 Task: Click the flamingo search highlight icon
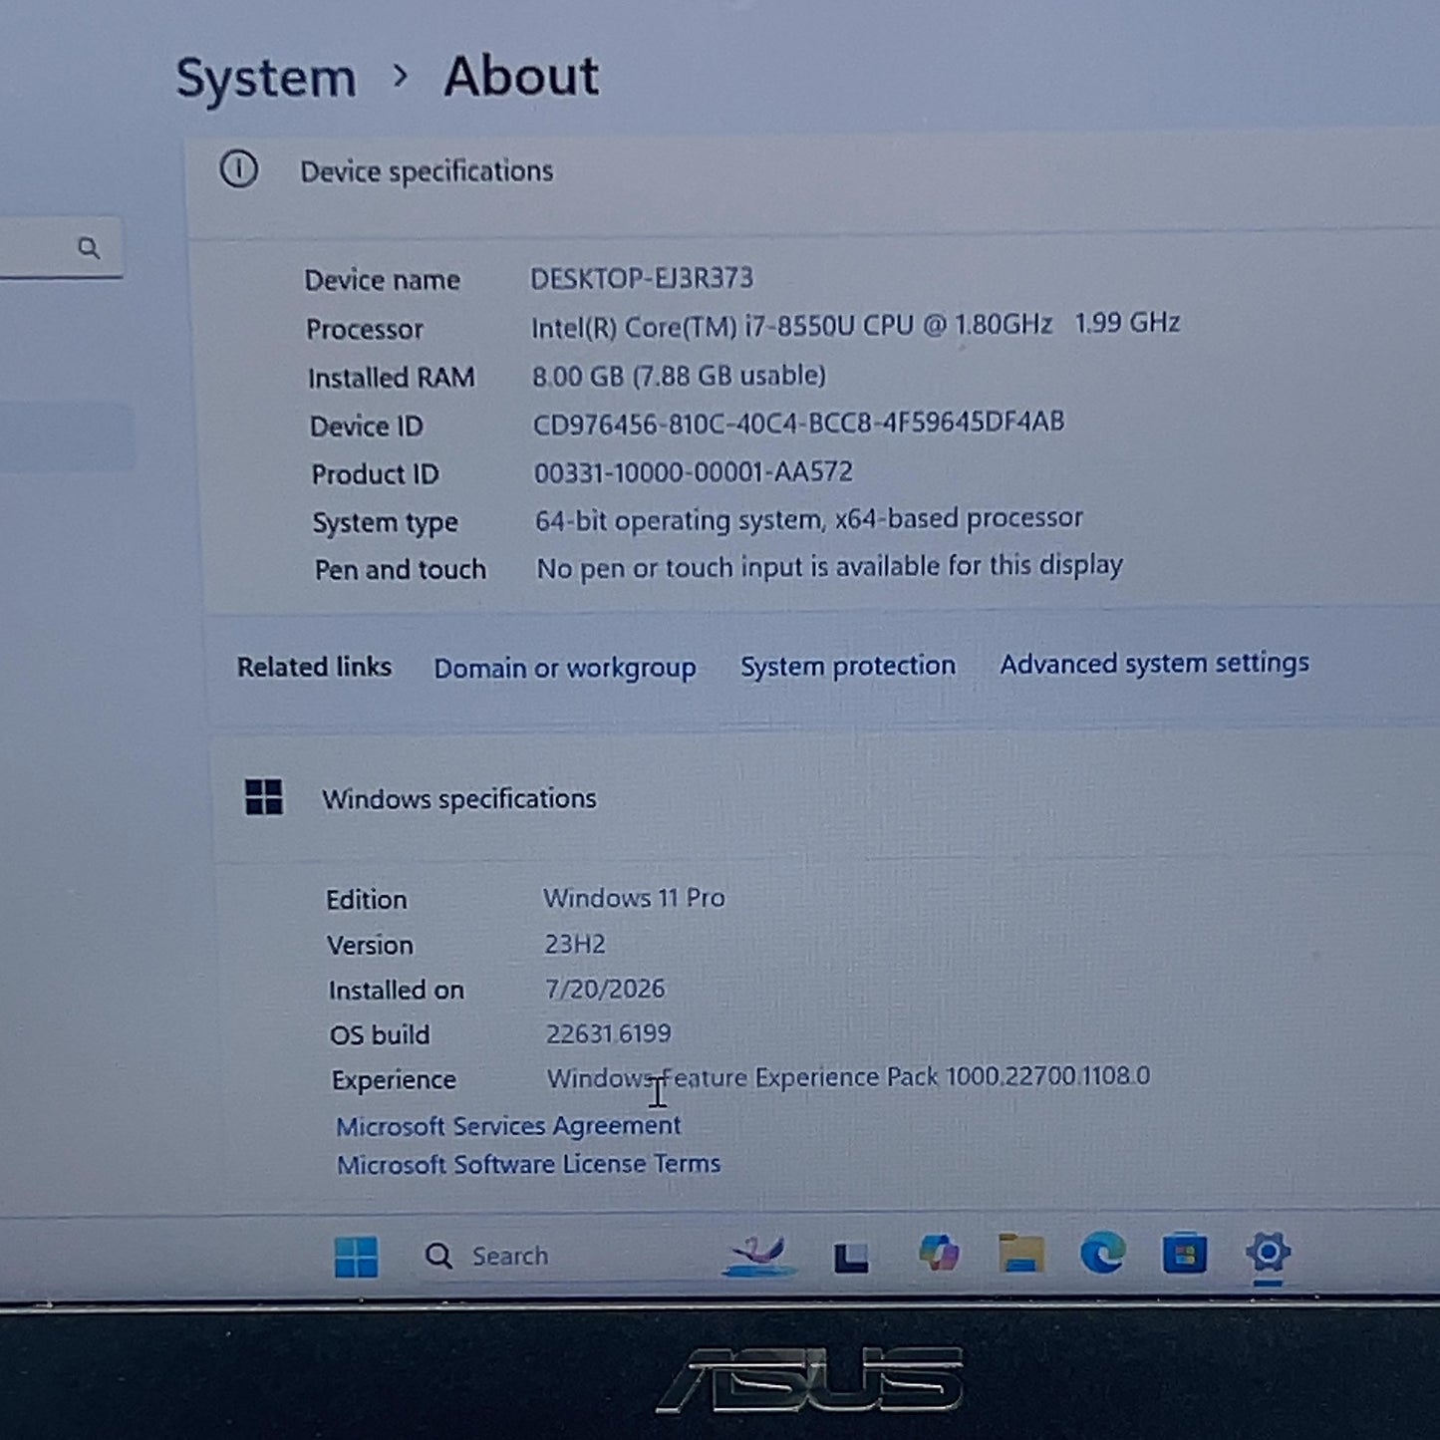click(759, 1256)
